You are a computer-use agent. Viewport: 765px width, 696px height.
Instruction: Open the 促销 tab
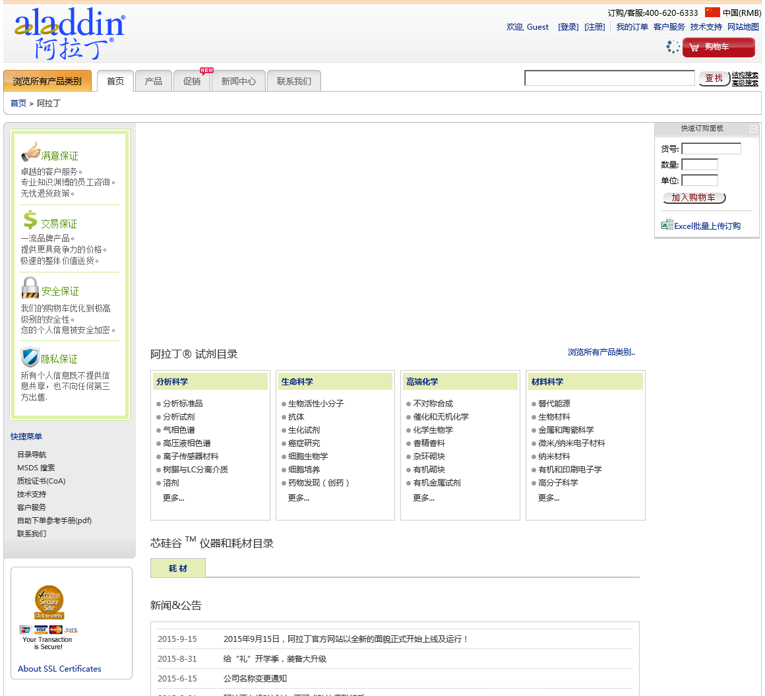click(x=192, y=81)
